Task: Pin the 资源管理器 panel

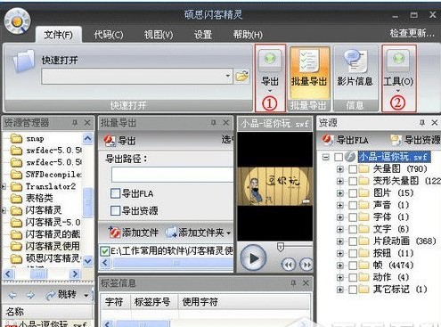Action: pyautogui.click(x=75, y=123)
